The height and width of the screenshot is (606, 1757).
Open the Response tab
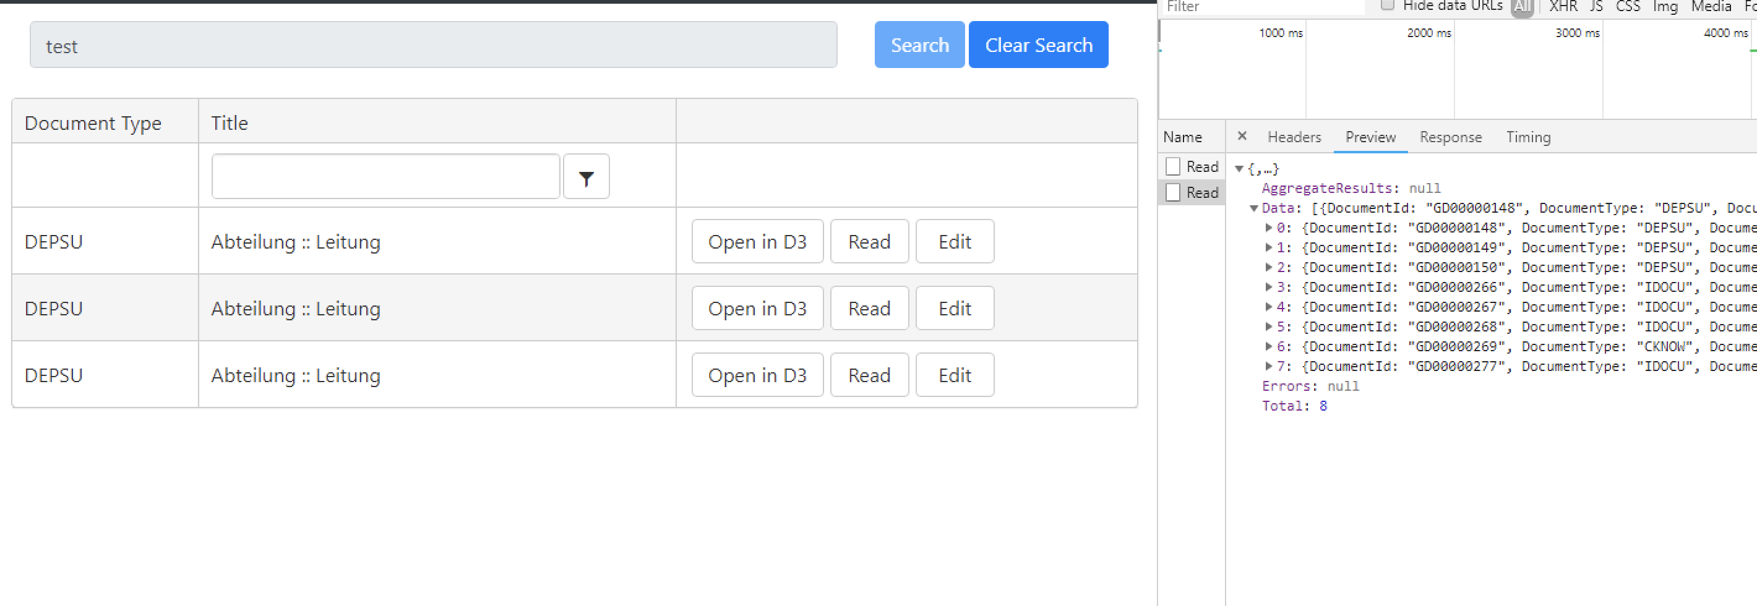point(1450,137)
